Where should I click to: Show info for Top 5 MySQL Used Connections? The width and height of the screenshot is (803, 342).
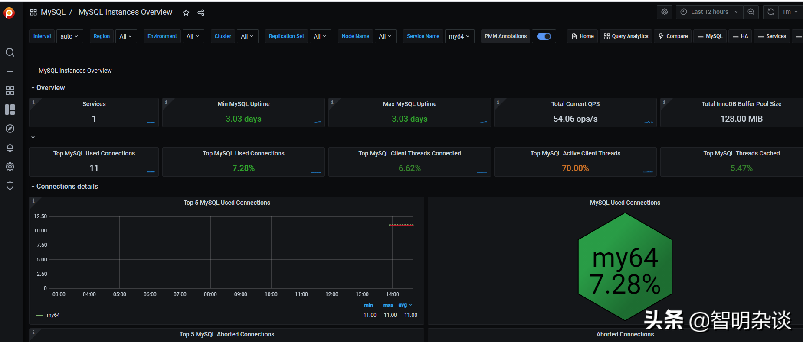point(33,200)
